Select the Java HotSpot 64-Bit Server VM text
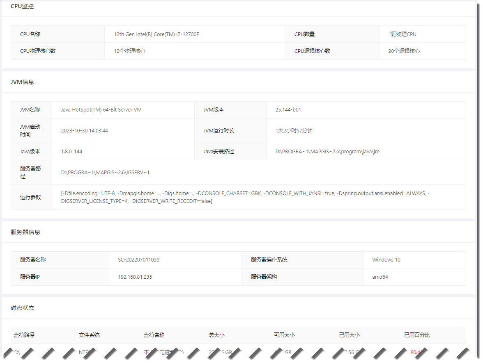 pos(101,110)
